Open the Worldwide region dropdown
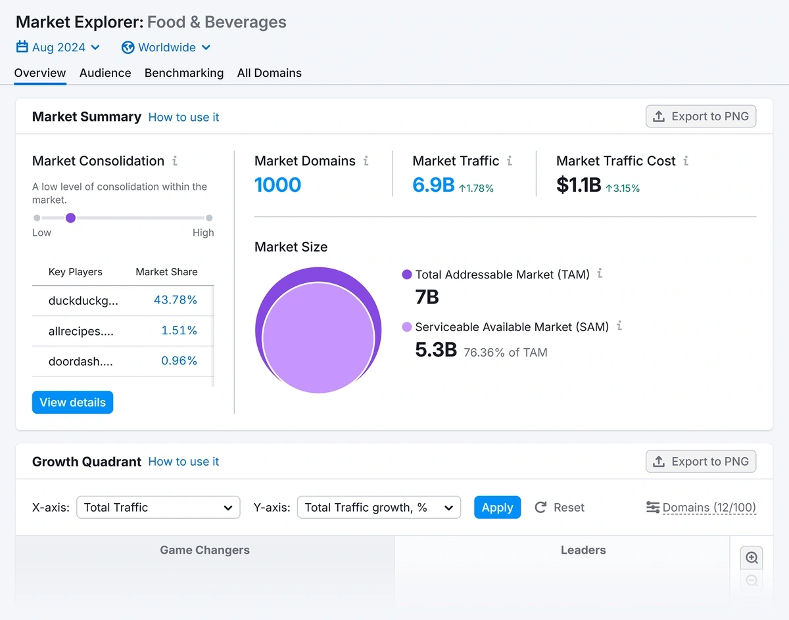The width and height of the screenshot is (789, 620). [166, 47]
